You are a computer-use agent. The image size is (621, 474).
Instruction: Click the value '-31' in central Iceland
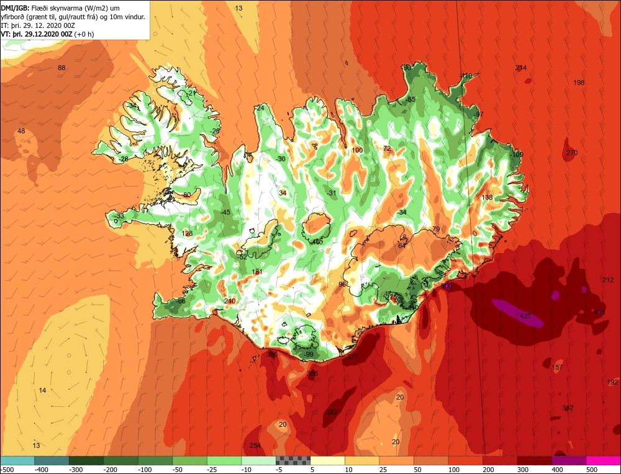click(x=331, y=193)
